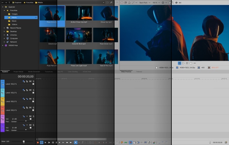229x145 pixels.
Task: Click the rewind previous frame button
Action: click(x=67, y=143)
